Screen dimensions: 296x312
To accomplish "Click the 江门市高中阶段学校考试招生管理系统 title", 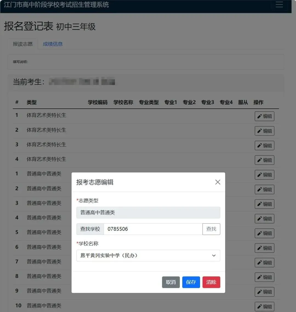I will click(x=56, y=4).
